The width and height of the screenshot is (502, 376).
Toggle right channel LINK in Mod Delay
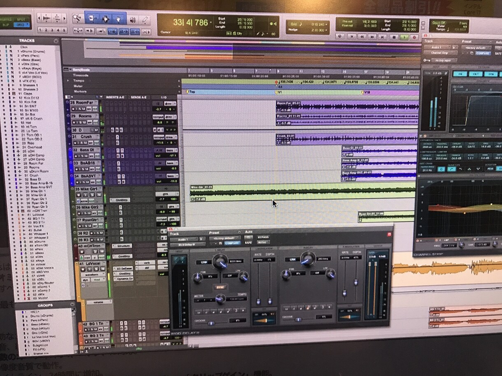[292, 260]
